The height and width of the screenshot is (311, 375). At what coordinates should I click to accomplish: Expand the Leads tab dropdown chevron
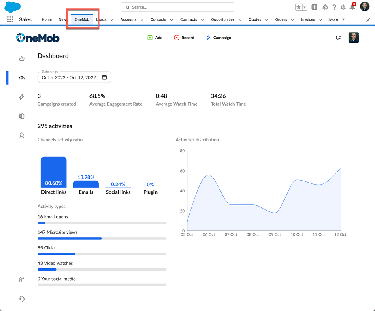click(x=112, y=19)
